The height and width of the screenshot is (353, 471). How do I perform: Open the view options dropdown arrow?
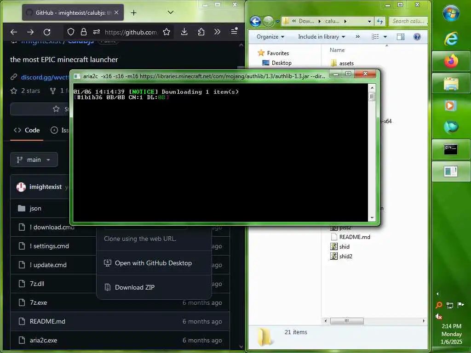click(385, 37)
